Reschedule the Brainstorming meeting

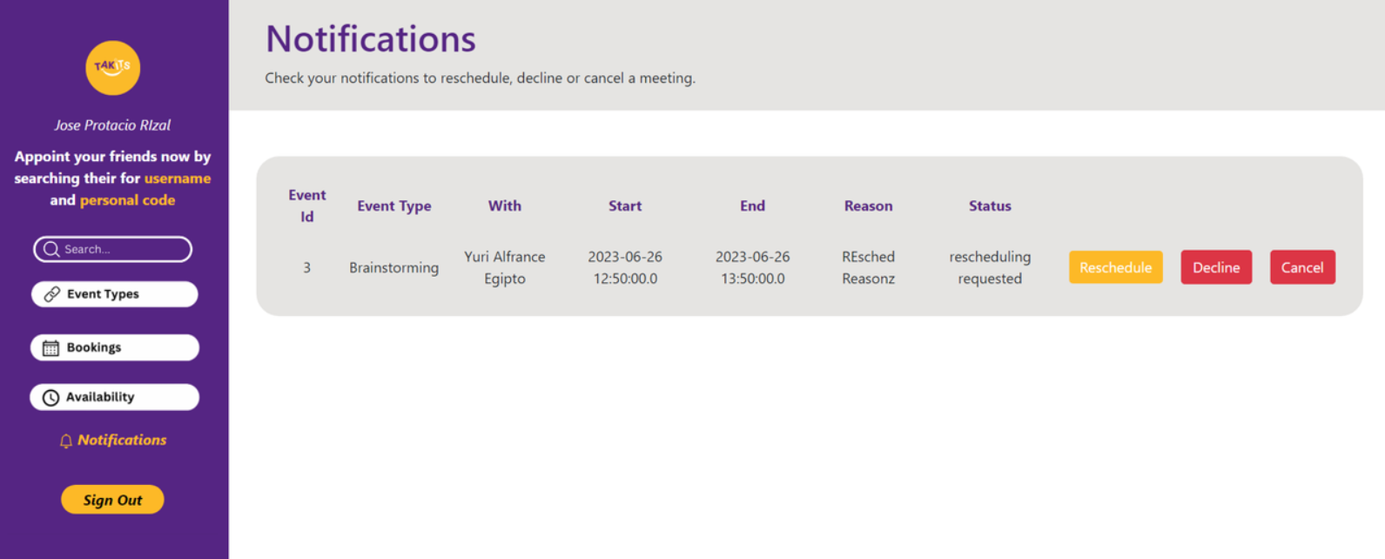coord(1115,267)
